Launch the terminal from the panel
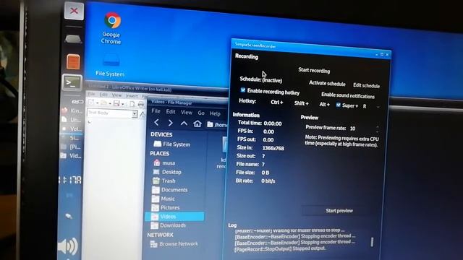Screen dimensions: 463x260 pyautogui.click(x=72, y=82)
